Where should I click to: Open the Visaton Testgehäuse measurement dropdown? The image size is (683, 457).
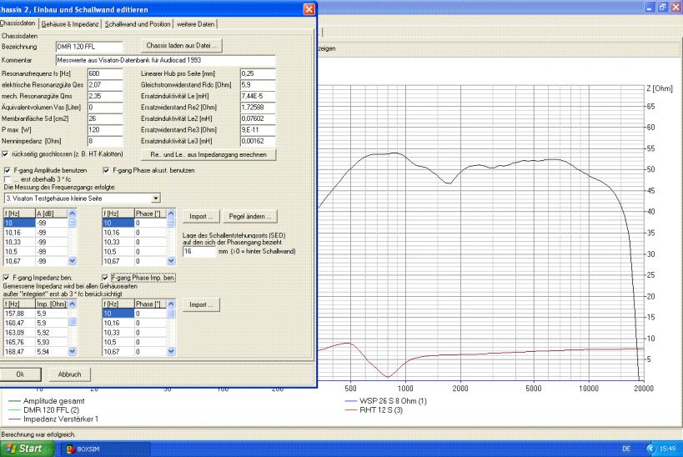click(x=156, y=198)
